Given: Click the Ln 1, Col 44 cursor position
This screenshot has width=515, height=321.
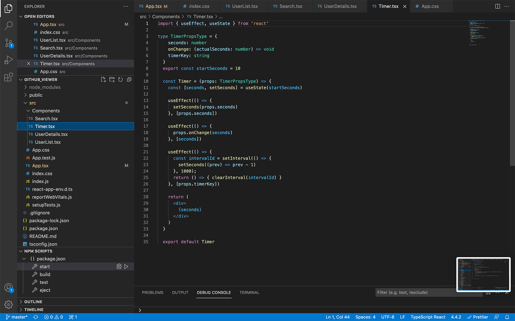Looking at the screenshot, I should pos(338,317).
